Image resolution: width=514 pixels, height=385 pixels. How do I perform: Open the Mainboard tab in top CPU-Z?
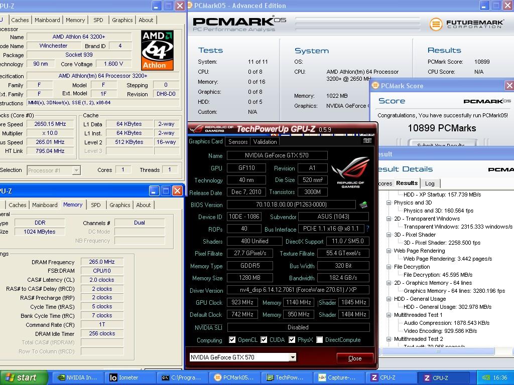(x=47, y=20)
